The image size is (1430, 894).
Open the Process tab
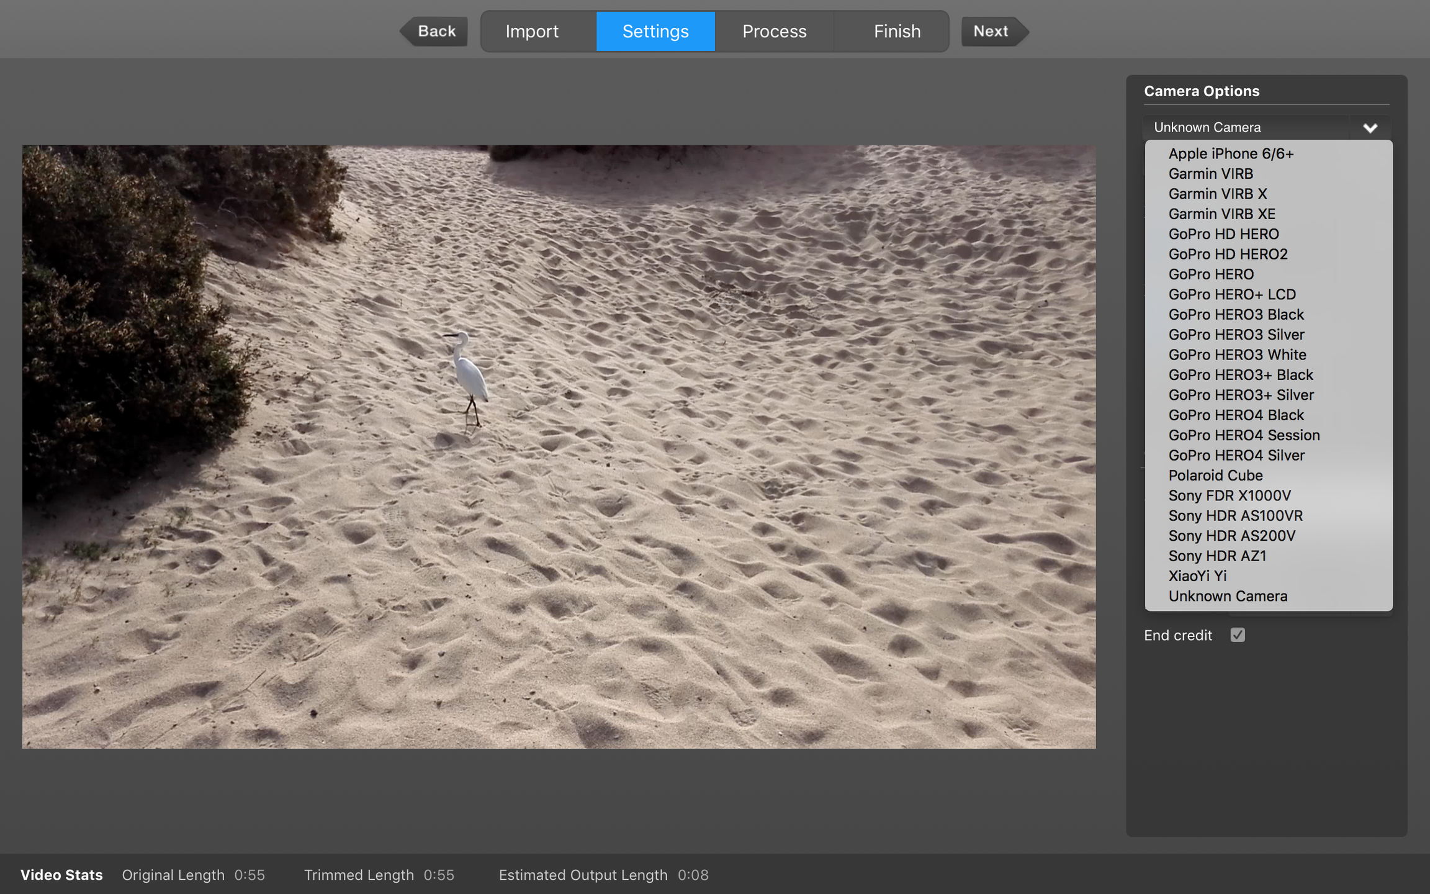pyautogui.click(x=774, y=31)
